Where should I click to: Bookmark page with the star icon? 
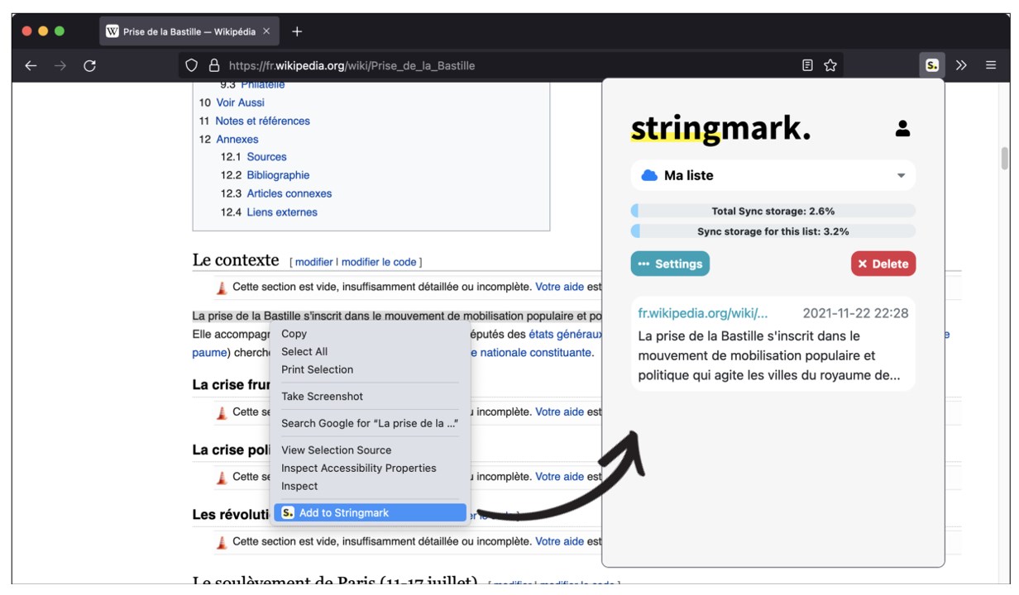pos(830,65)
